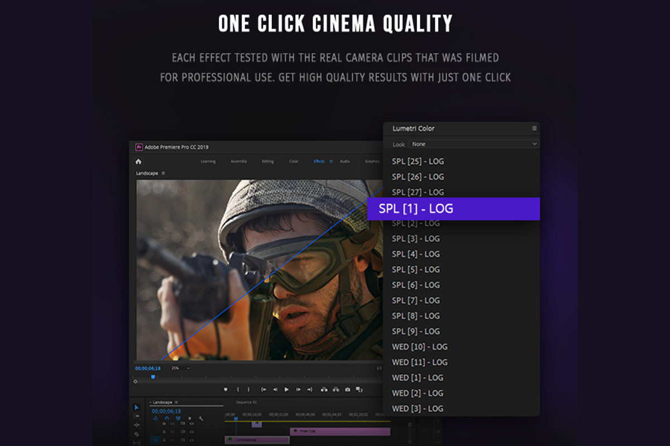Screen dimensions: 670x446
Task: Open the Sequence 01 timeline tab
Action: point(246,402)
